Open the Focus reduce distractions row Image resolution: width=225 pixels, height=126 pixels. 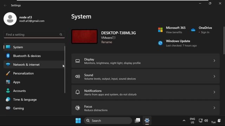coord(146,108)
